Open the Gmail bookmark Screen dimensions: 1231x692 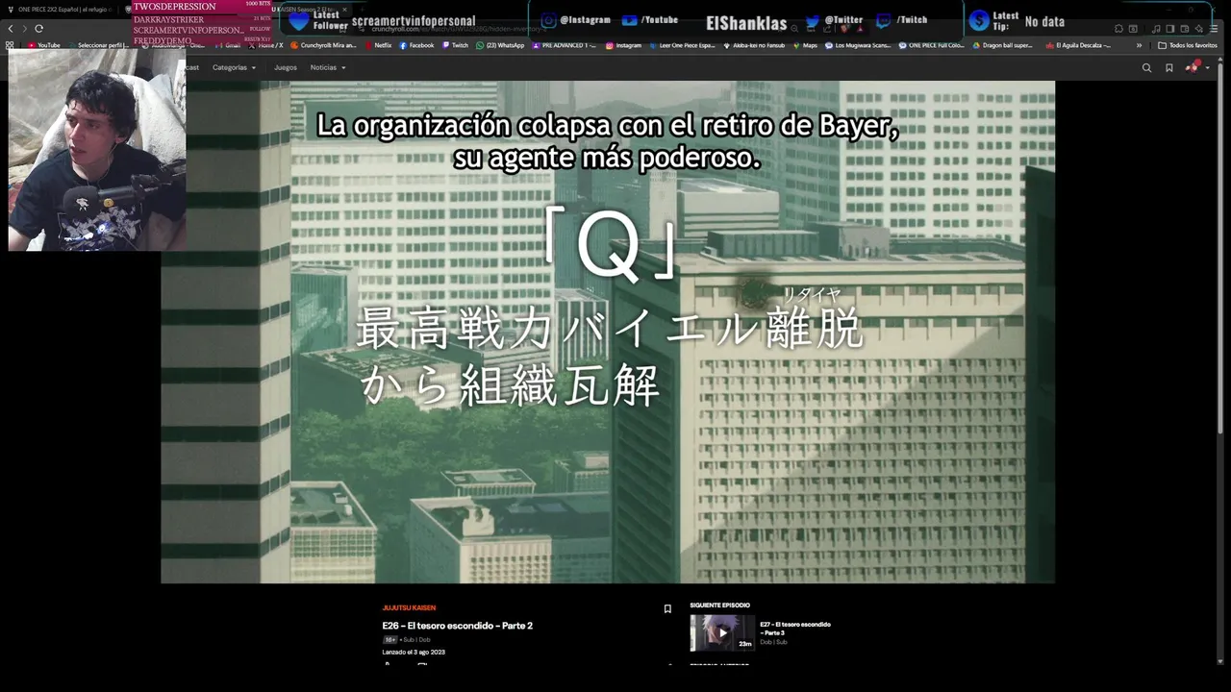coord(227,45)
